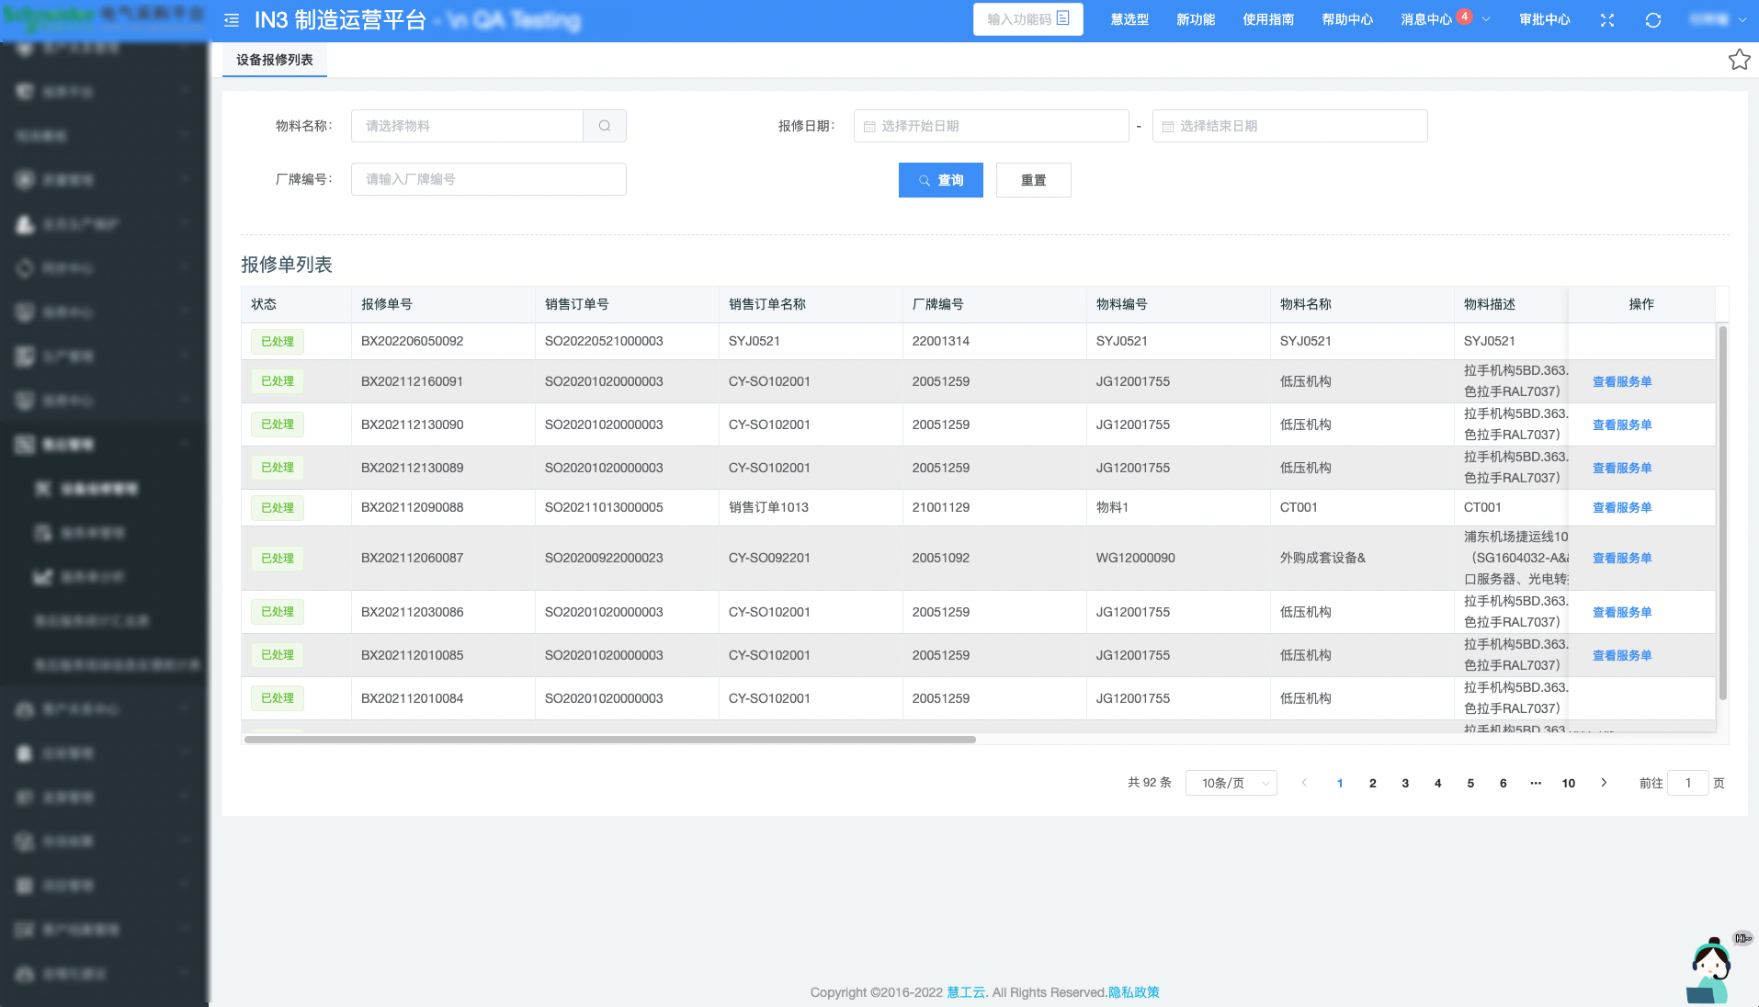Image resolution: width=1759 pixels, height=1007 pixels.
Task: Go to page 6 in pagination
Action: coord(1504,783)
